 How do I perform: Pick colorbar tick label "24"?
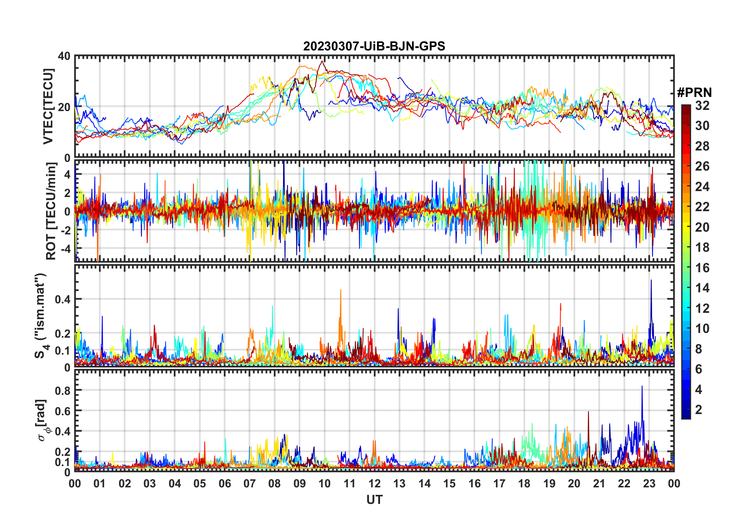point(702,187)
